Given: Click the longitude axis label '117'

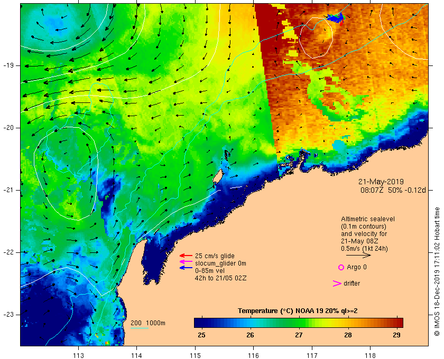Looking at the screenshot, I should coord(312,356).
